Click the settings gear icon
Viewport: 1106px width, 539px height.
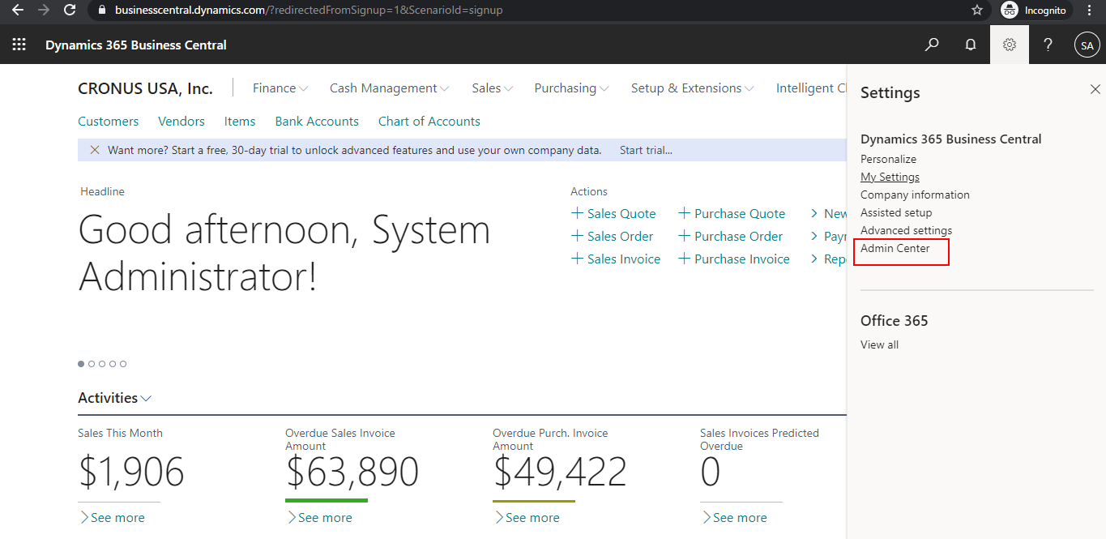point(1010,45)
